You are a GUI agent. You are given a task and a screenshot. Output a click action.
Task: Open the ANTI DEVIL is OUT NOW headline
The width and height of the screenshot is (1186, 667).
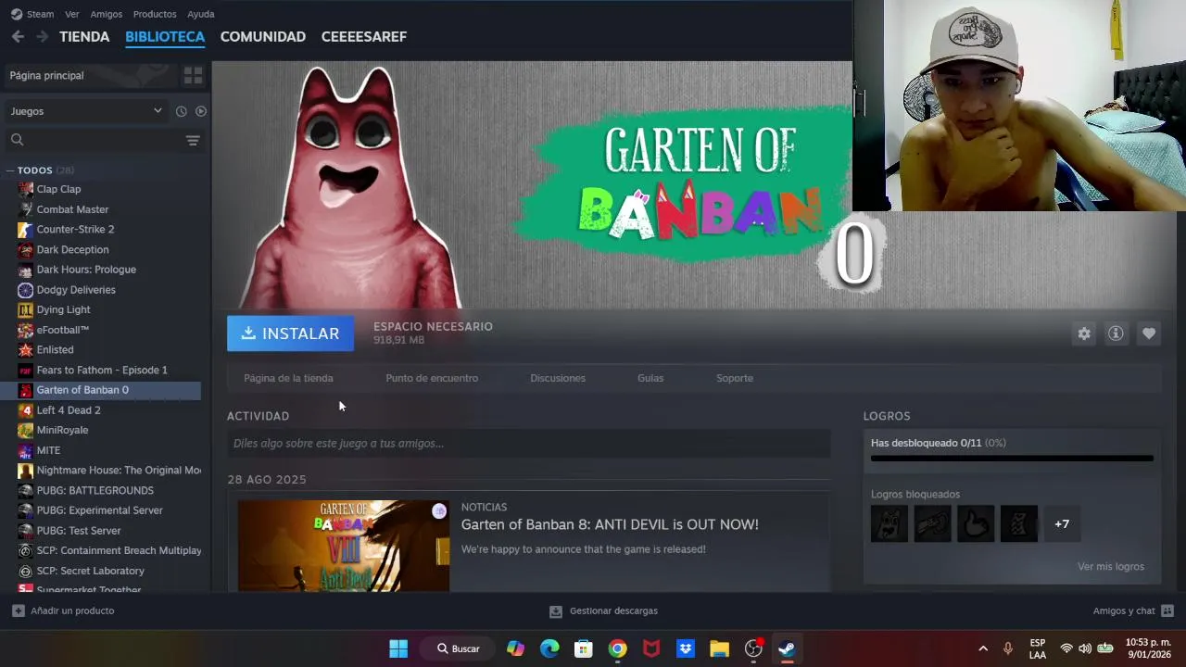610,524
